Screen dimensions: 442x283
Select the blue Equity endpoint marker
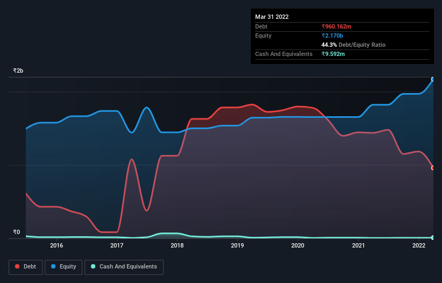(x=433, y=80)
